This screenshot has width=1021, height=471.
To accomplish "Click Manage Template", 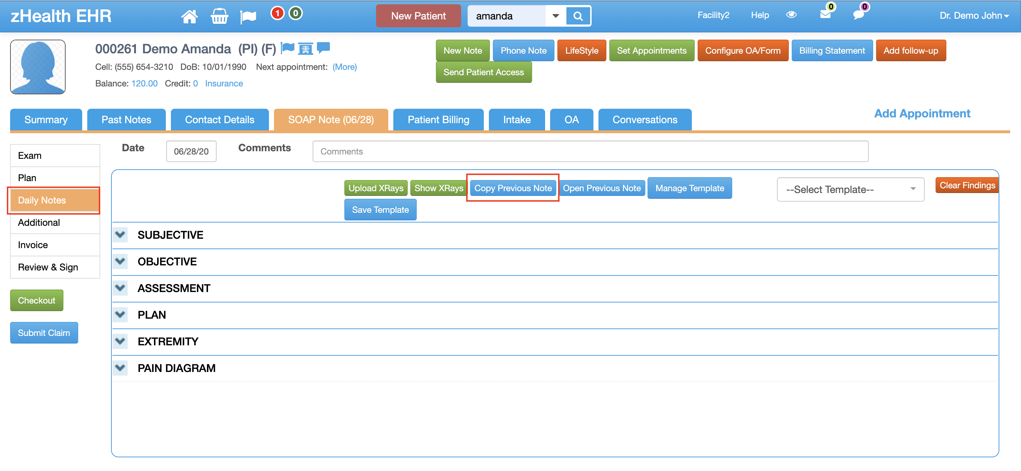I will click(x=690, y=188).
